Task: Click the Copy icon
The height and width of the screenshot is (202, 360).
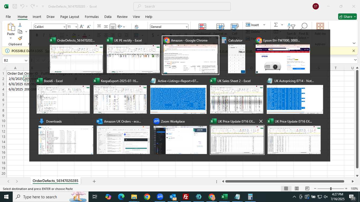Action: [20, 32]
